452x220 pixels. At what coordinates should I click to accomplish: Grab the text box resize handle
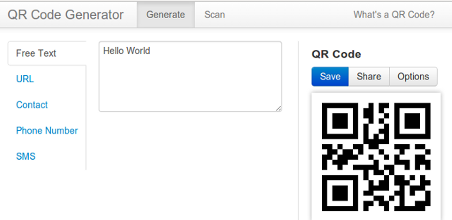[x=279, y=109]
